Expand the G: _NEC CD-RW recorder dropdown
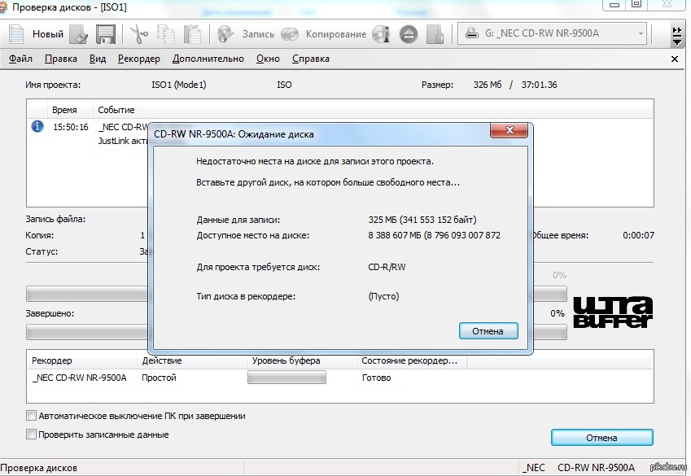This screenshot has width=691, height=476. coord(641,34)
